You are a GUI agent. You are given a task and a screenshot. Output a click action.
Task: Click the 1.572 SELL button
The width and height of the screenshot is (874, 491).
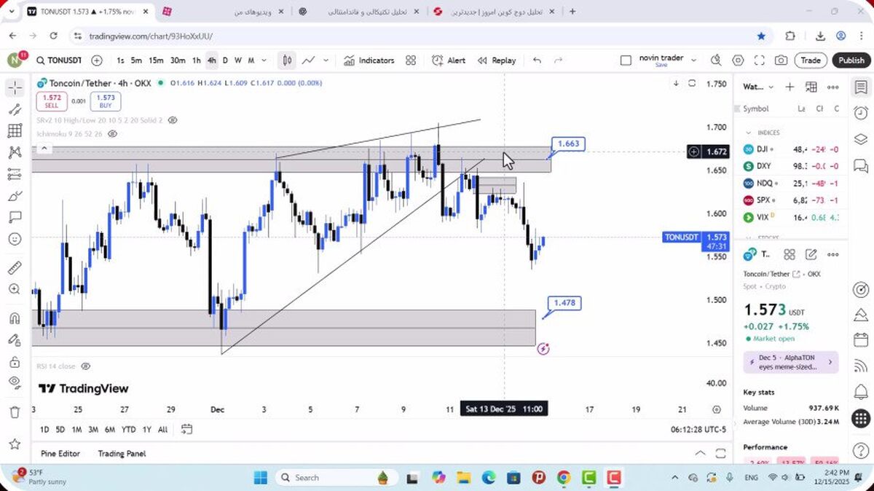pos(52,101)
